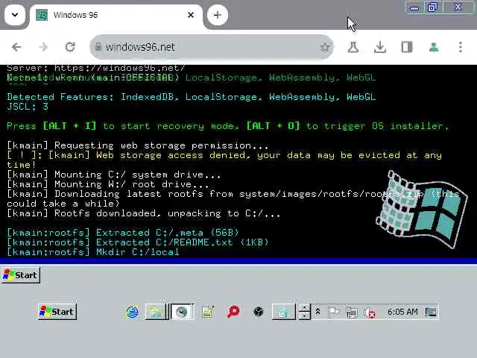Open the notepad icon in the taskbar
The height and width of the screenshot is (358, 477).
tap(208, 312)
